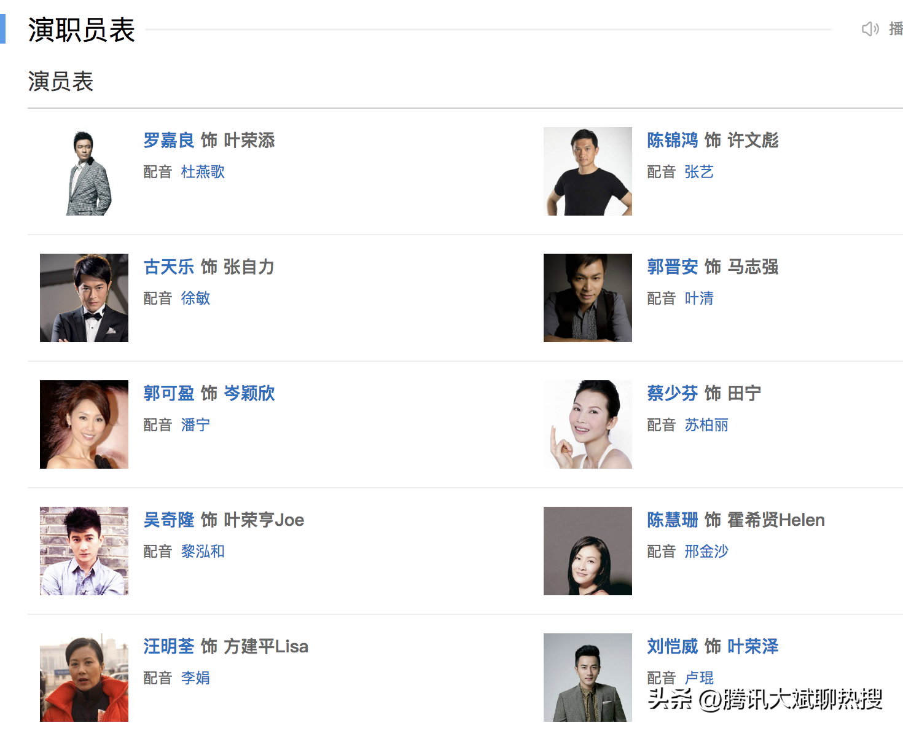Click the 演员表 section heading
Screen dimensions: 903x731
click(x=60, y=81)
